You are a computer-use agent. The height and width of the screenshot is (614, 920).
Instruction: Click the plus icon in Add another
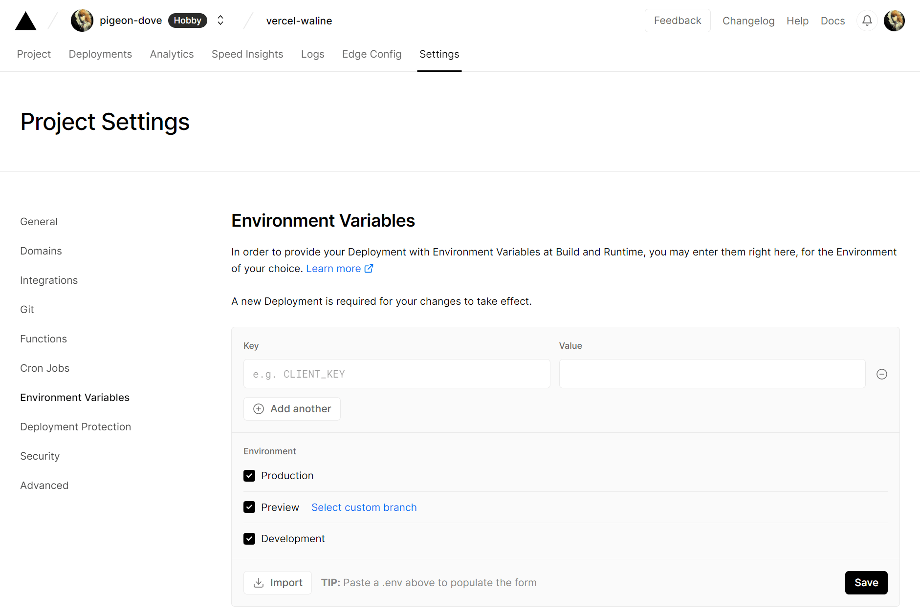259,409
